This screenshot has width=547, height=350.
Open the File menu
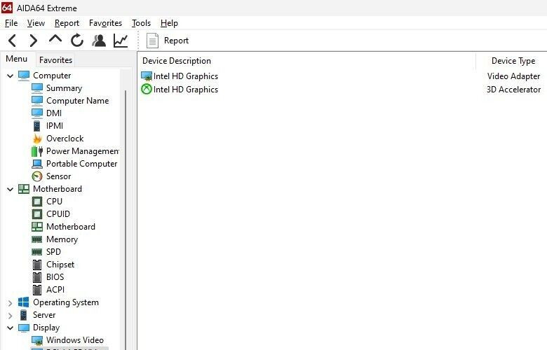11,23
